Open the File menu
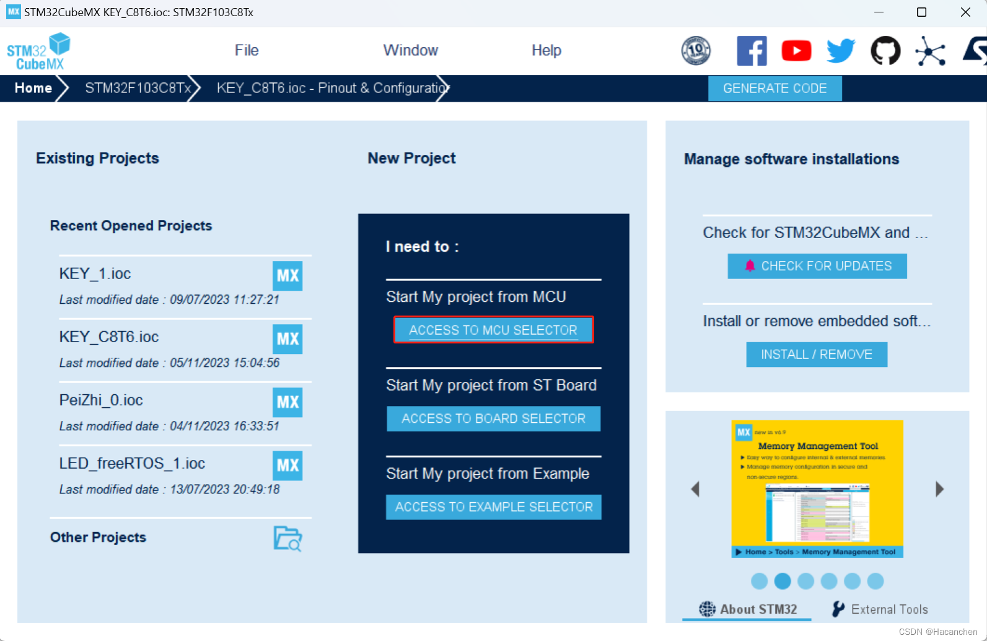987x641 pixels. point(247,50)
